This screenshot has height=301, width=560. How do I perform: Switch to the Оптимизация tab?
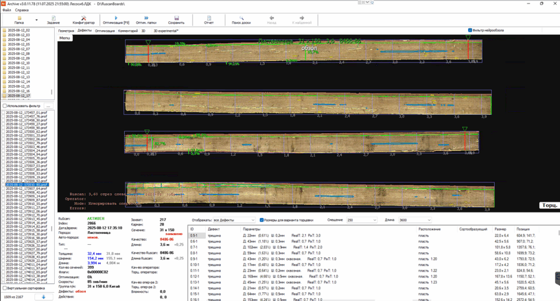click(x=105, y=31)
